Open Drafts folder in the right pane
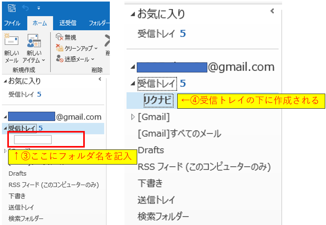The height and width of the screenshot is (225, 326). [x=151, y=150]
